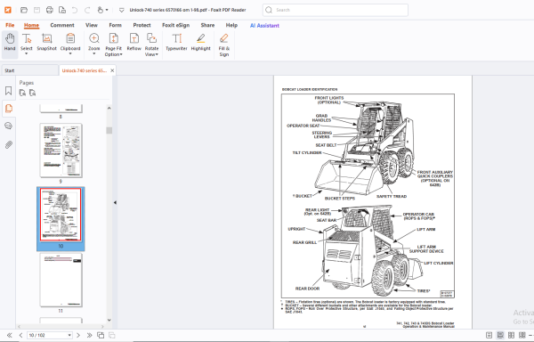534x342 pixels.
Task: Switch to facing pages view mode
Action: coord(511,335)
